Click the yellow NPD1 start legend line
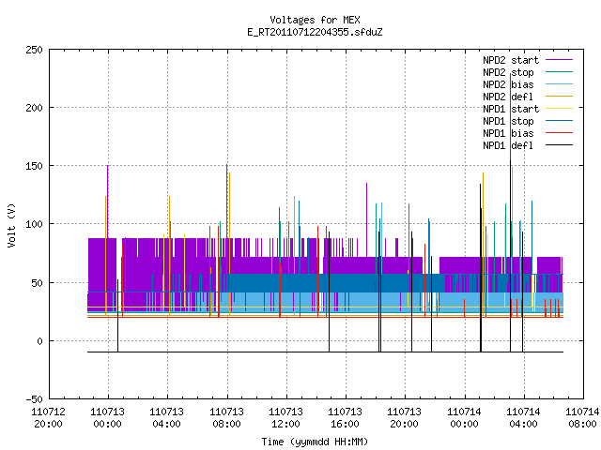The width and height of the screenshot is (601, 450). point(560,109)
